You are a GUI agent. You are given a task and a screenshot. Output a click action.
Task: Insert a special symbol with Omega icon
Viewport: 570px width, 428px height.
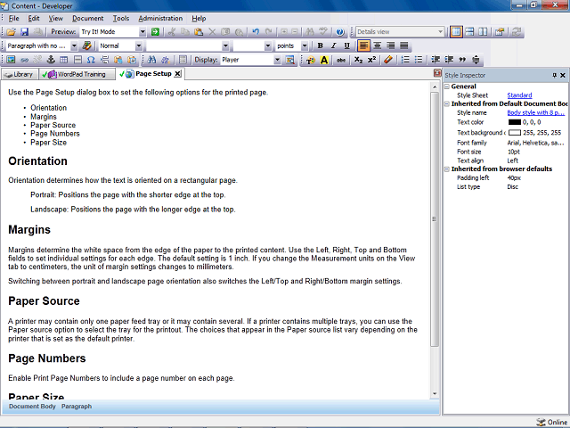(x=91, y=60)
